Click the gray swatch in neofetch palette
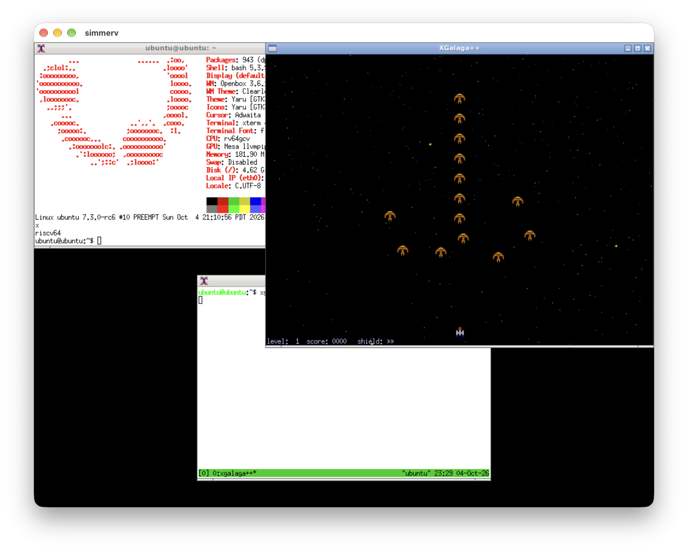The image size is (688, 552). (x=212, y=209)
